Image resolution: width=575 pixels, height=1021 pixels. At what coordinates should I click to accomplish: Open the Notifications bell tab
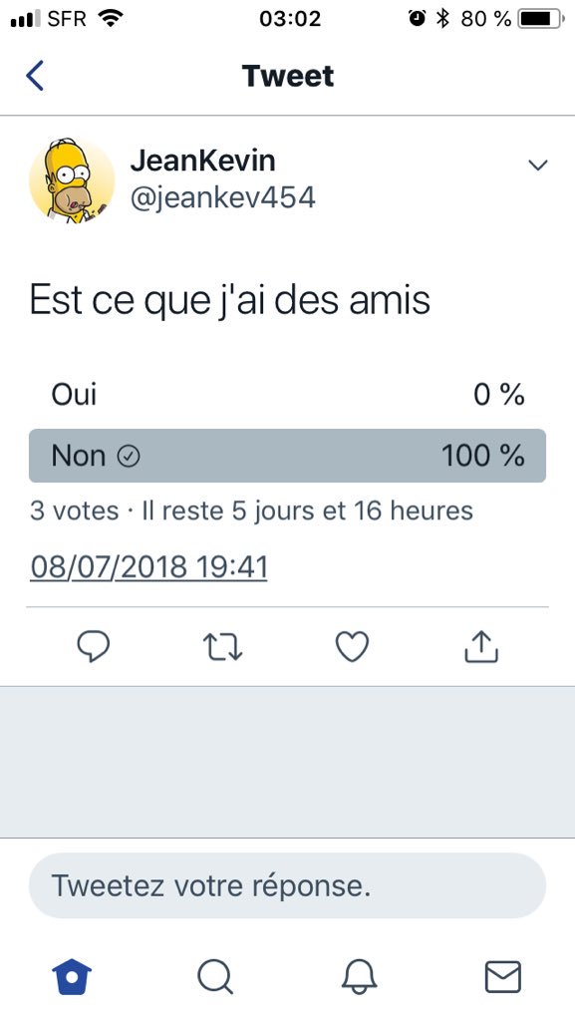click(359, 977)
